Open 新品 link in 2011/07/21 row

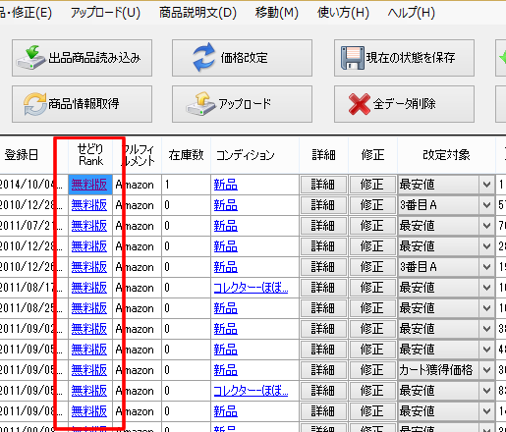pyautogui.click(x=226, y=226)
